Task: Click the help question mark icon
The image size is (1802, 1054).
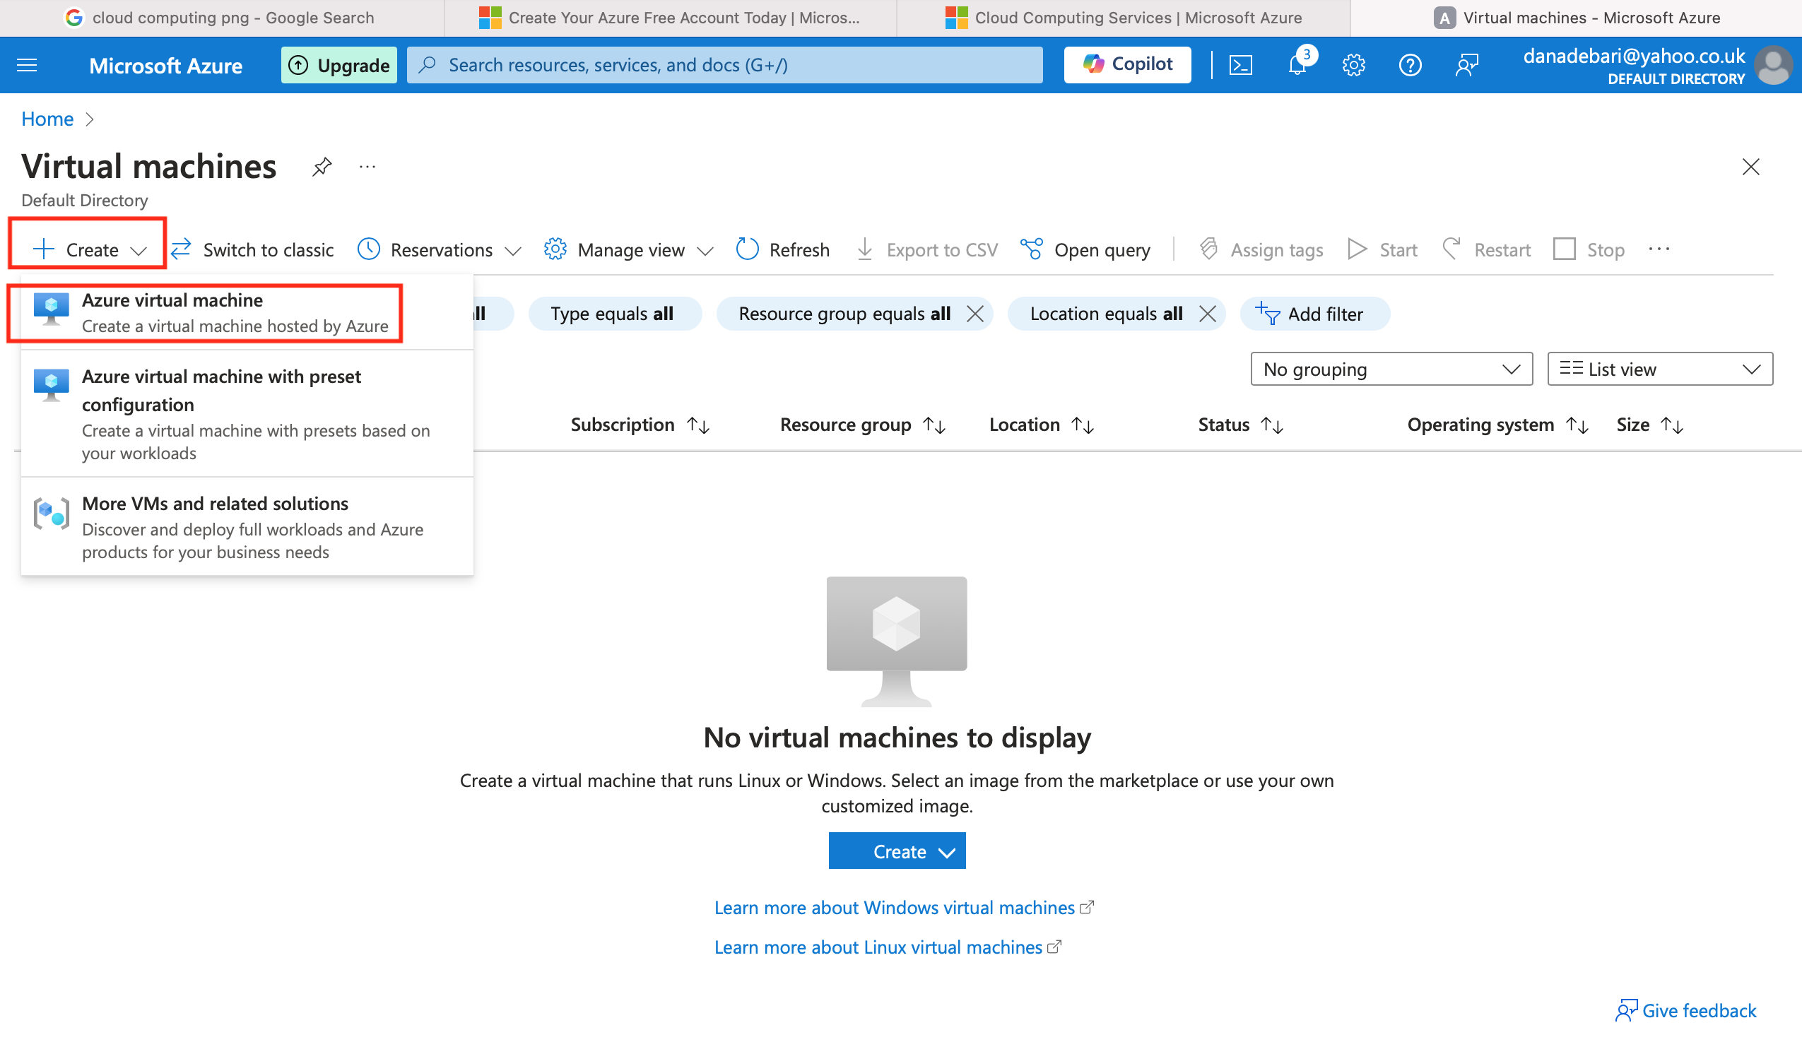Action: pos(1409,65)
